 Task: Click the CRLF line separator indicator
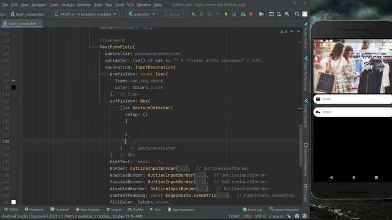point(247,216)
